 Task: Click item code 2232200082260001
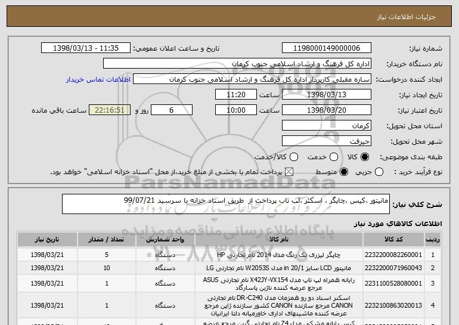[x=393, y=255]
